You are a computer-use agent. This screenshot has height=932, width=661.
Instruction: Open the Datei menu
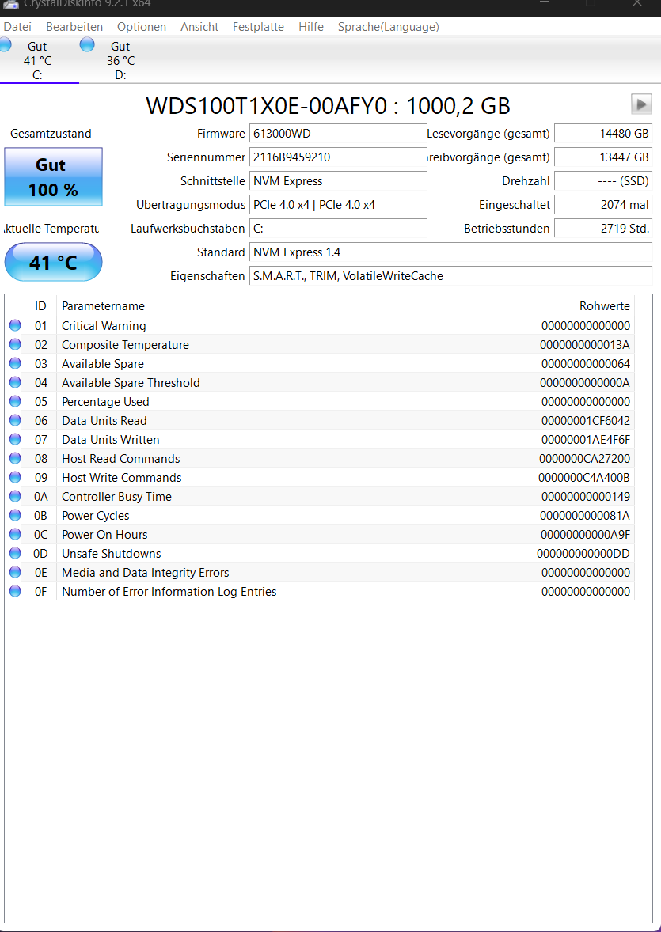tap(17, 27)
